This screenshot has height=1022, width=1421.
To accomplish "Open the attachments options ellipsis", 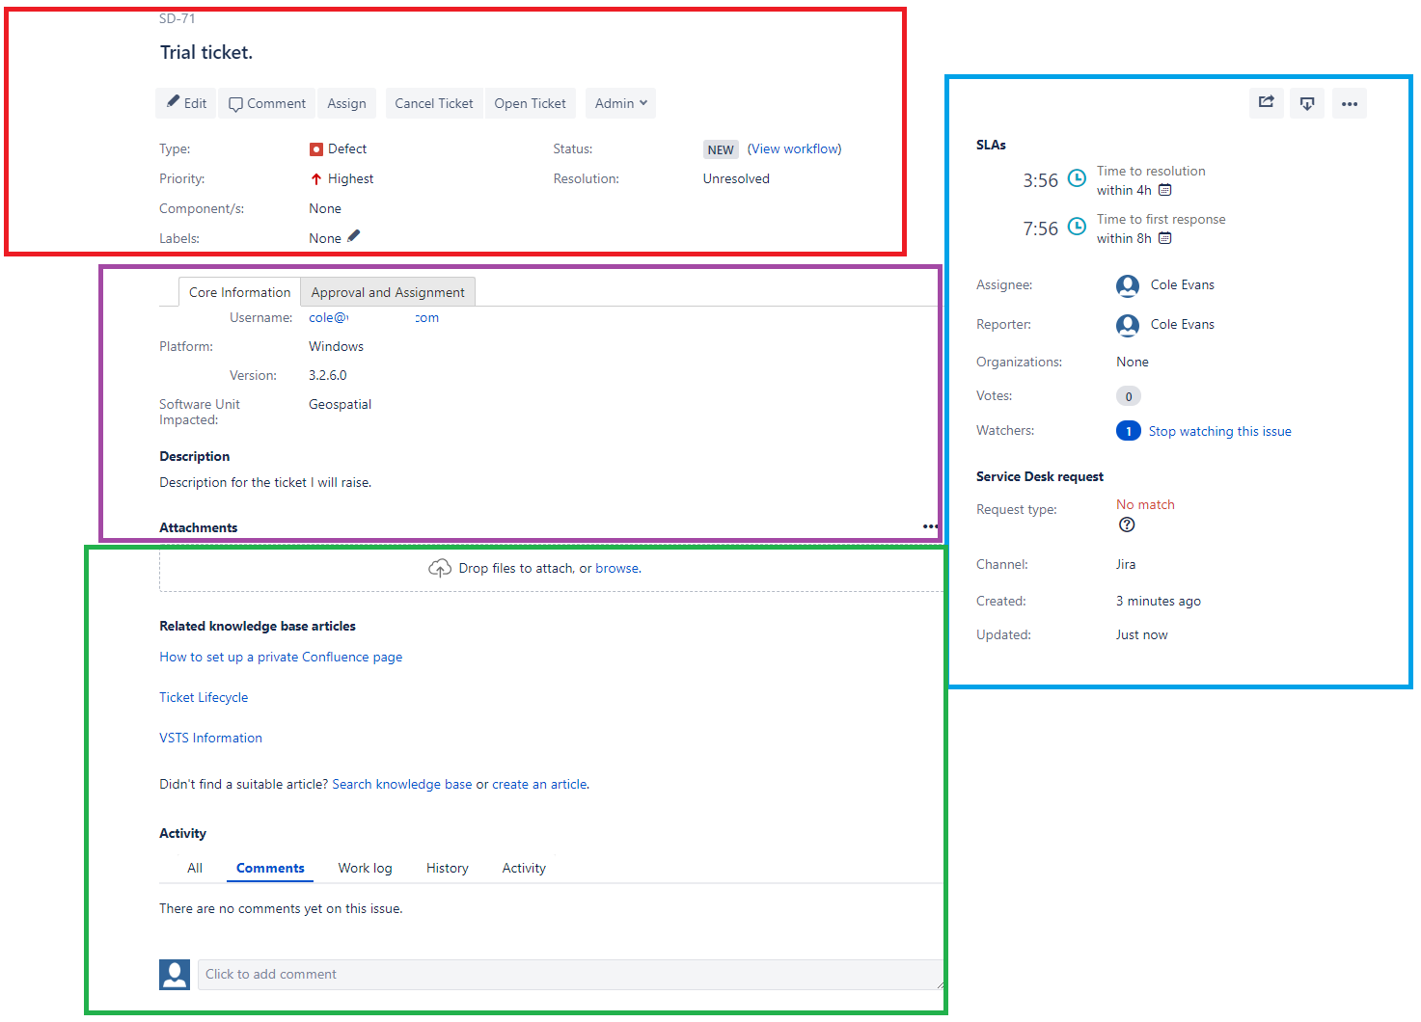I will 930,526.
